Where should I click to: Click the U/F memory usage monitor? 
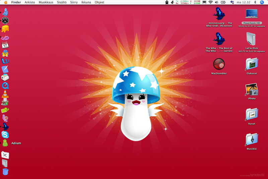point(195,2)
